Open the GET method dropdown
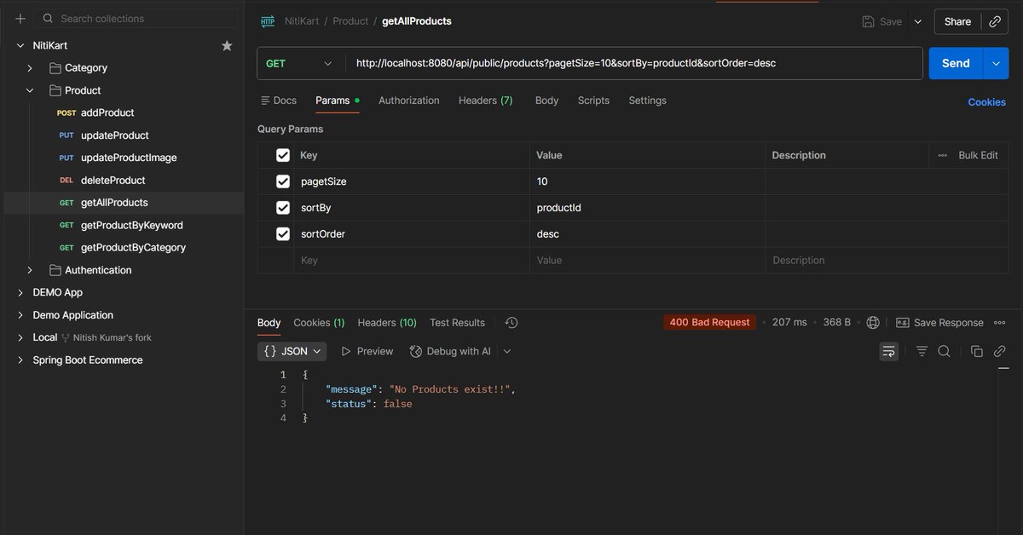The width and height of the screenshot is (1023, 535). [301, 63]
